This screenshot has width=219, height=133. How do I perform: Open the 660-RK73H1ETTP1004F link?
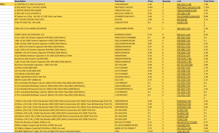[187, 122]
